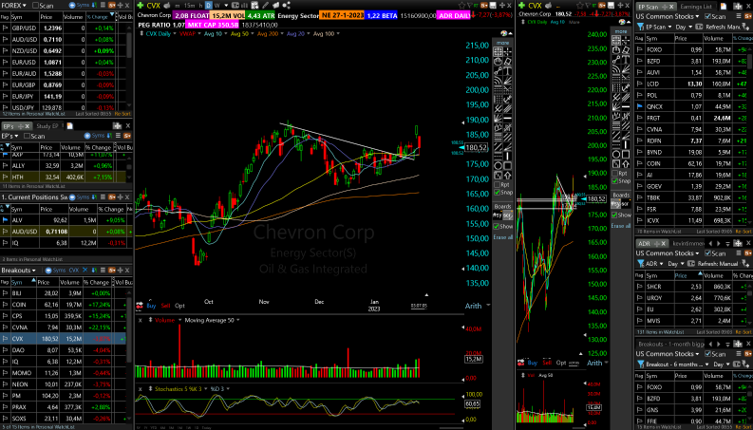This screenshot has width=753, height=430.
Task: Toggle Rpt checkbox in main drawing palette
Action: coord(497,185)
